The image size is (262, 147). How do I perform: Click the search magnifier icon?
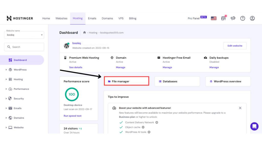(9, 47)
